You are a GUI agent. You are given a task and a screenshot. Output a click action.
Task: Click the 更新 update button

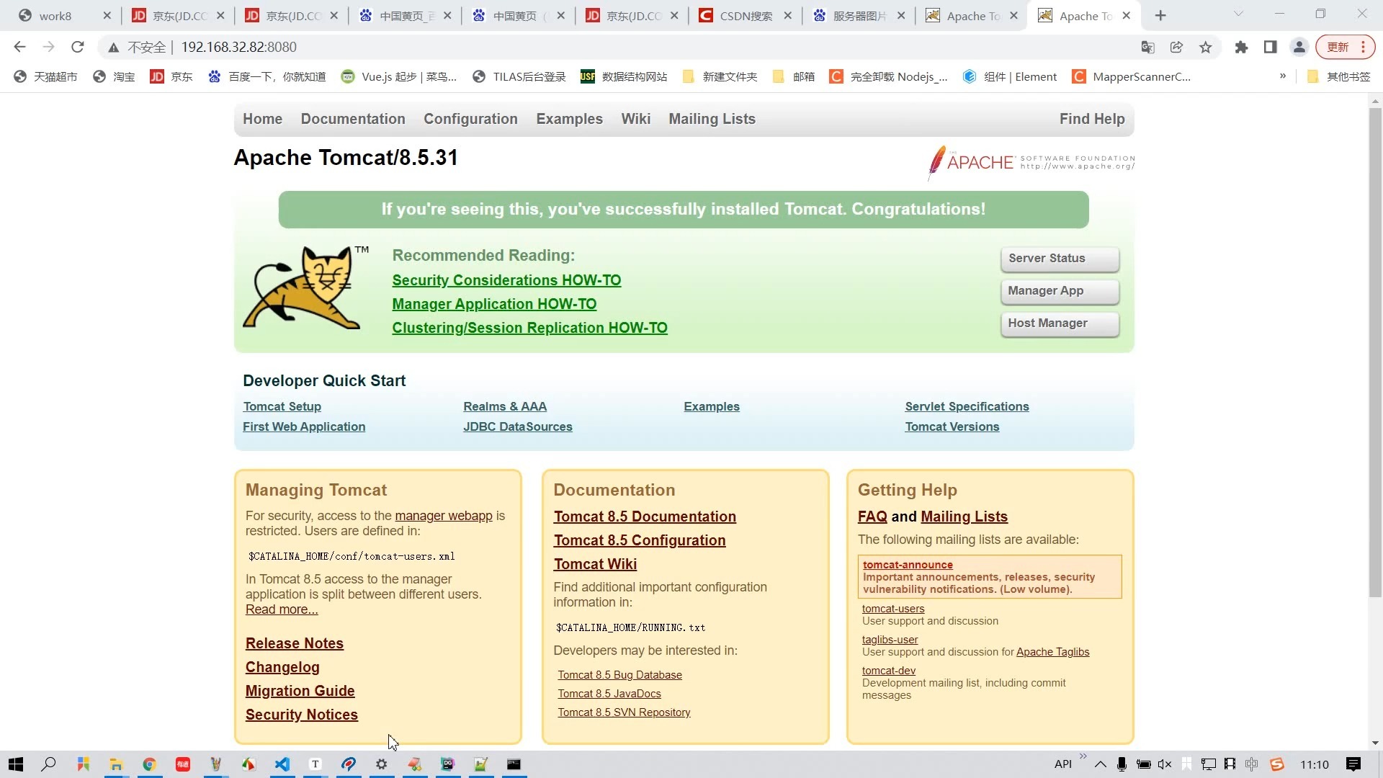coord(1345,47)
